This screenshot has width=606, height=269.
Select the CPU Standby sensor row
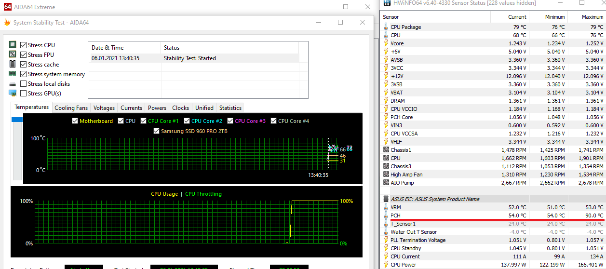(493, 248)
